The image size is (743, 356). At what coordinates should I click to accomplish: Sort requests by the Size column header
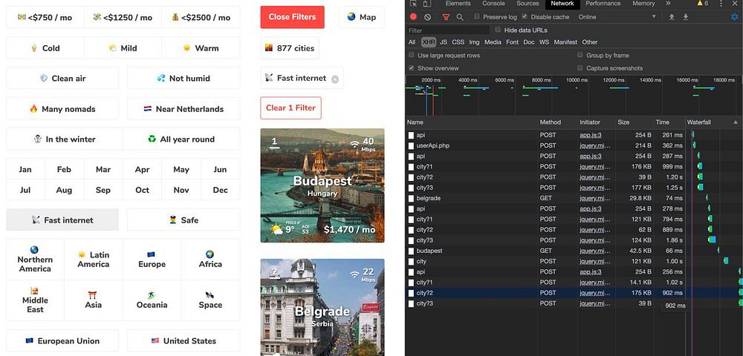635,122
